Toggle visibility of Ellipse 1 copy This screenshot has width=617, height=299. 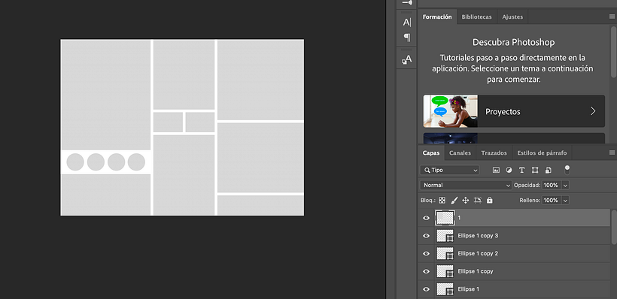[x=426, y=271]
